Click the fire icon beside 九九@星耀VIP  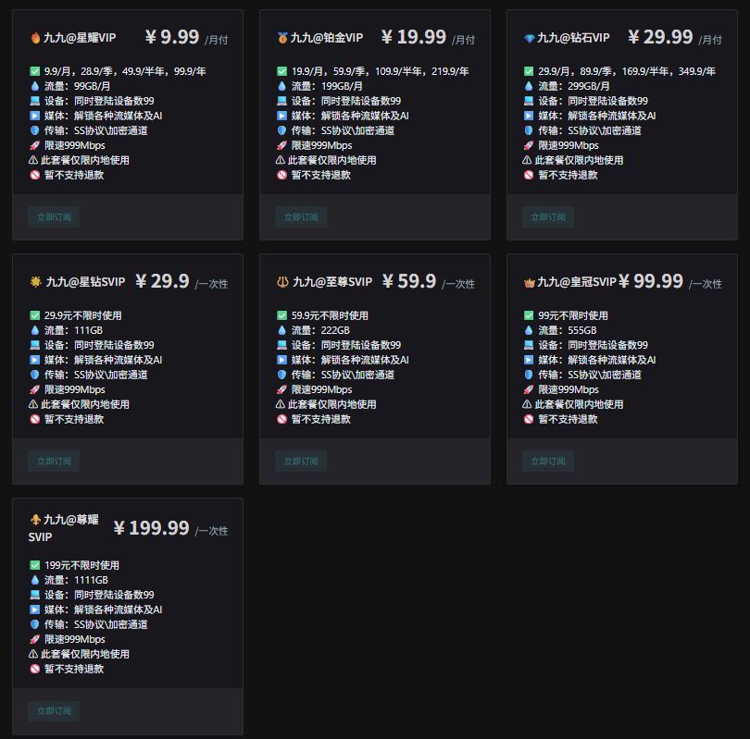point(35,38)
